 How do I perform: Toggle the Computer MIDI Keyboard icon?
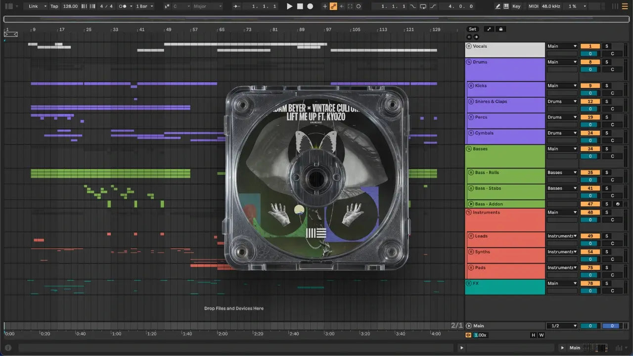pos(506,6)
